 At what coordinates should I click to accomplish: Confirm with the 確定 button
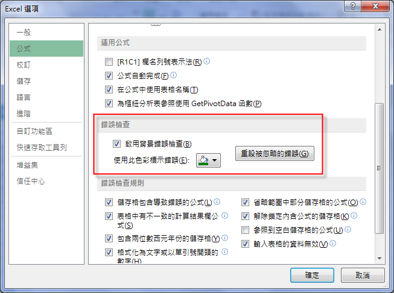point(312,275)
